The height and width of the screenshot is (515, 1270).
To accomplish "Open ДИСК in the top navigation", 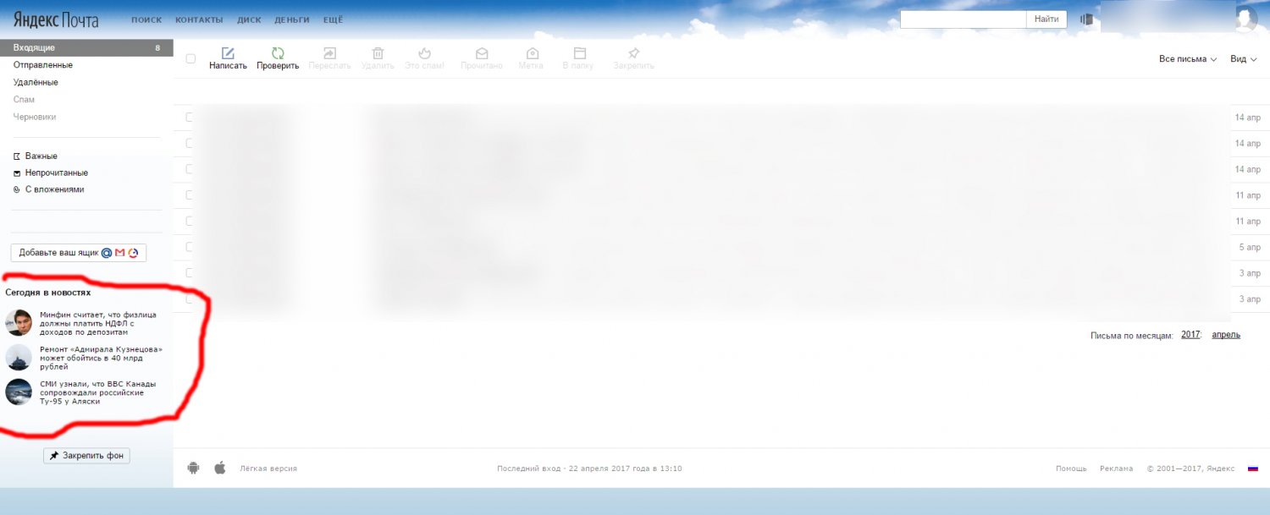I will 249,19.
